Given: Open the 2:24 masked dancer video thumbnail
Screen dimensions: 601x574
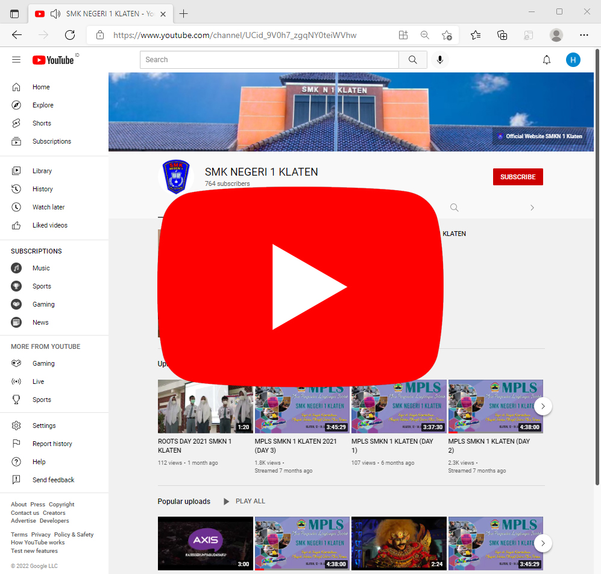Looking at the screenshot, I should 399,543.
